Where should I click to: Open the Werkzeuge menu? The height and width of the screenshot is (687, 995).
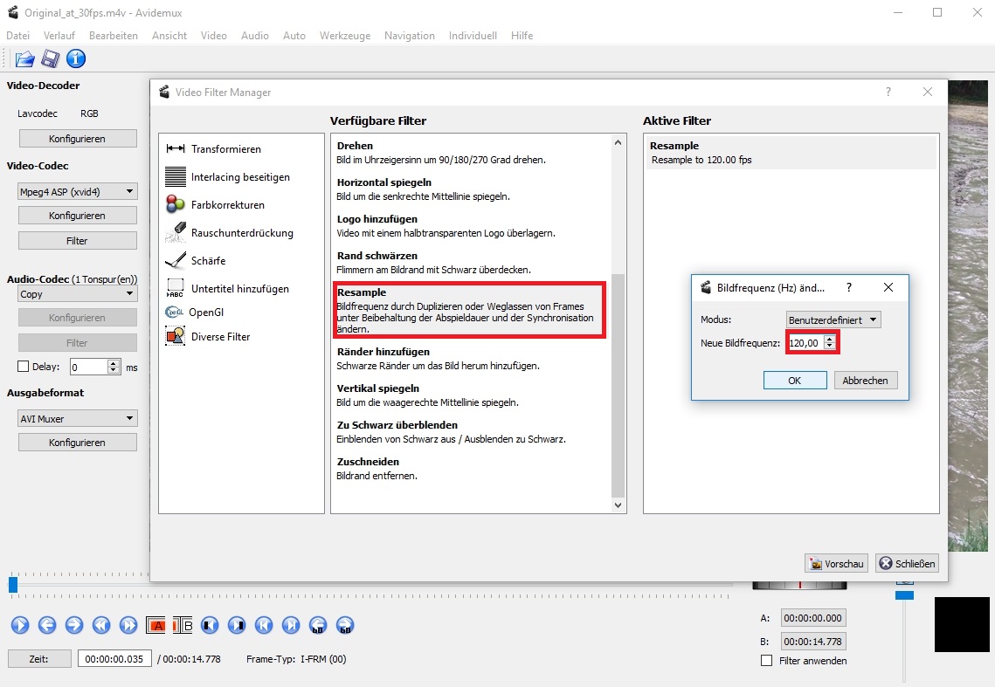coord(344,36)
